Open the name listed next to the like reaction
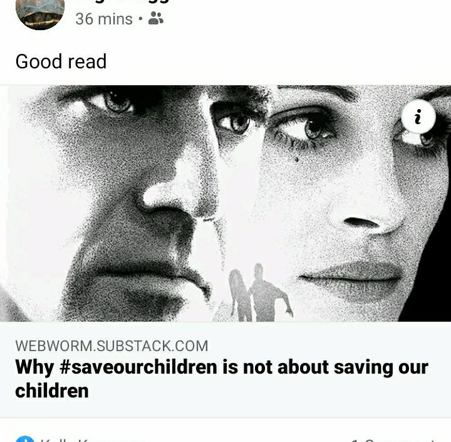451x442 pixels. pos(88,439)
